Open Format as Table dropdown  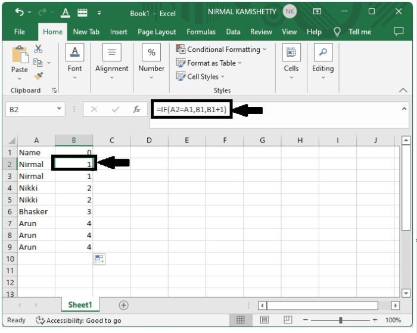pos(208,63)
